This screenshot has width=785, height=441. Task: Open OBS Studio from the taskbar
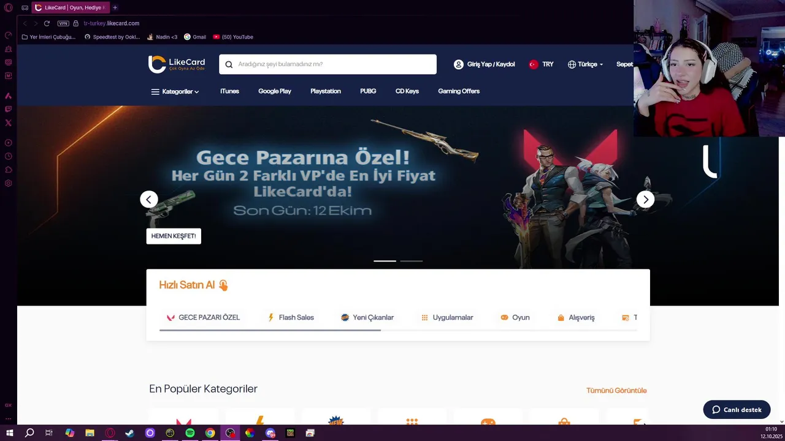(230, 433)
